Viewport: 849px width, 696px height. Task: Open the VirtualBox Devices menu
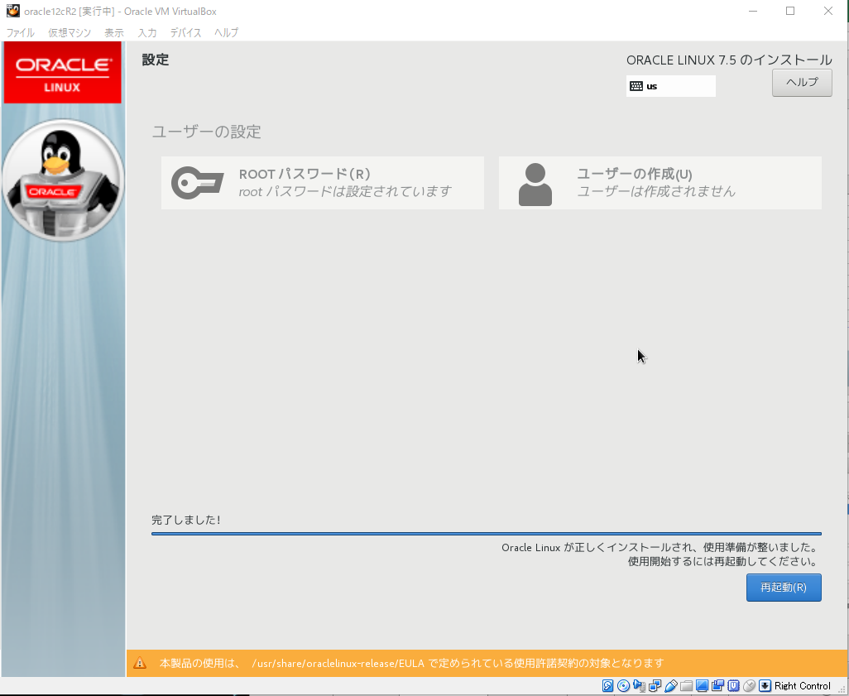(185, 32)
